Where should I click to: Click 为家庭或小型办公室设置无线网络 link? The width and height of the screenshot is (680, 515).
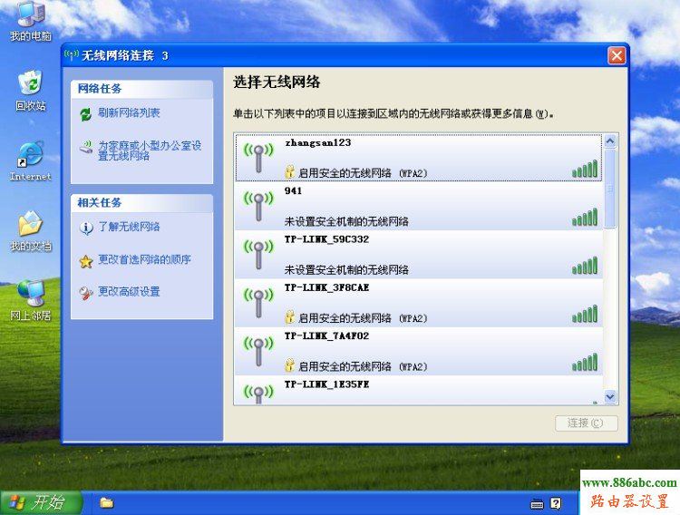click(150, 151)
